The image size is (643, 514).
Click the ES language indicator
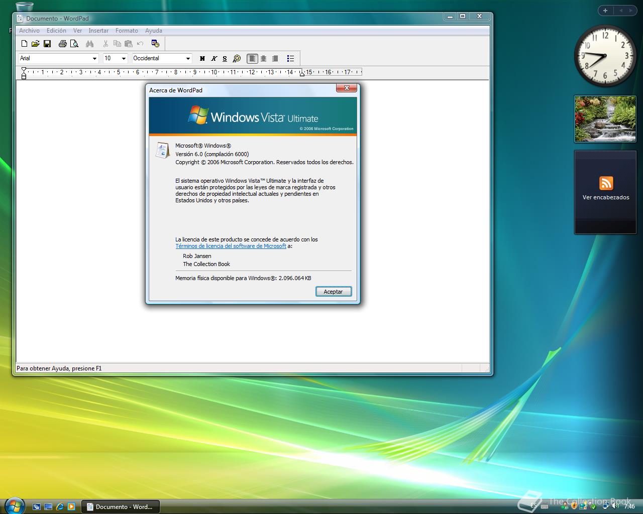tap(533, 506)
